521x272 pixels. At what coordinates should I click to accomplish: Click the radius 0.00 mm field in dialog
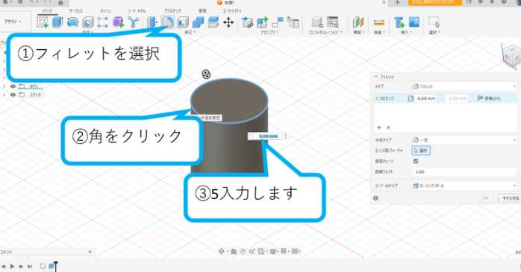(426, 98)
